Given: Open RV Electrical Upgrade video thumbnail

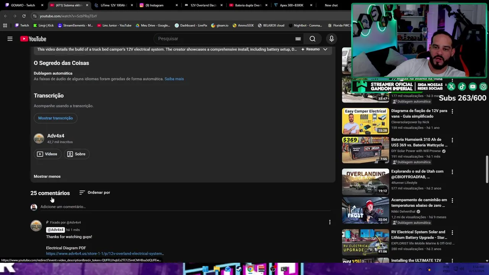Looking at the screenshot, I should point(365,242).
